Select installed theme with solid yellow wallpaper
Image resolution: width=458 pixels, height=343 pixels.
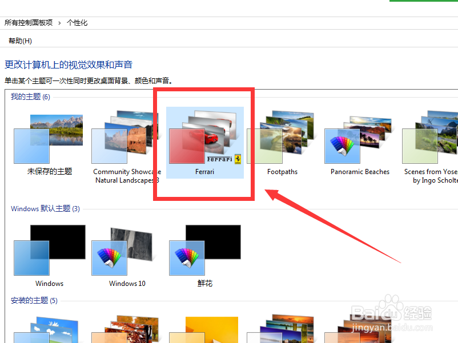point(204,330)
